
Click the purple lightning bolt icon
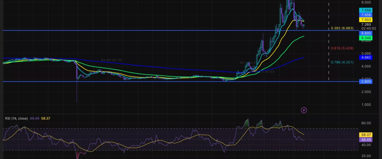click(x=304, y=110)
